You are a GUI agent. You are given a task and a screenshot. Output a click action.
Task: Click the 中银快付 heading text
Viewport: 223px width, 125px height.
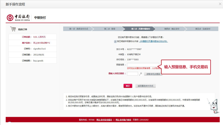40,18
